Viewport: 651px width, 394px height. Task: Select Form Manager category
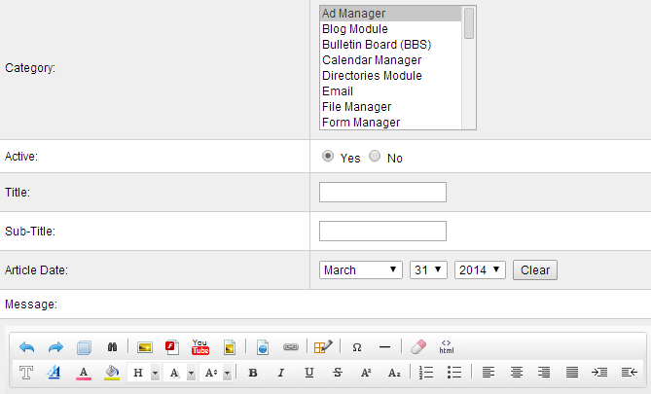point(390,123)
